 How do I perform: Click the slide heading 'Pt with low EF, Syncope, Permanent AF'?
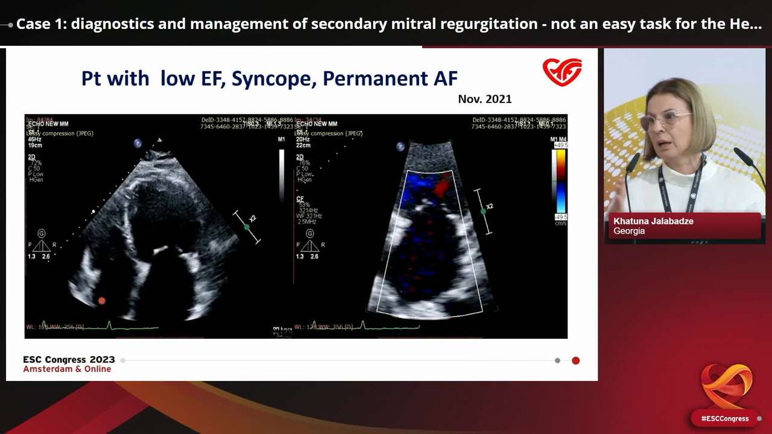coord(270,78)
